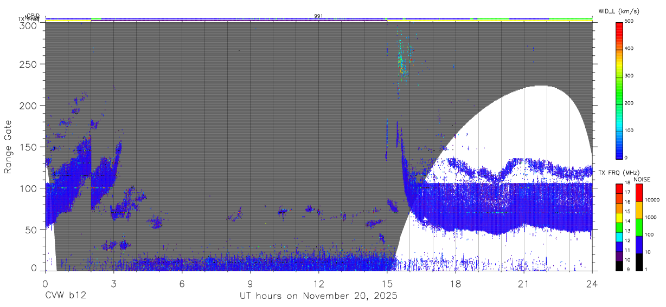
Task: Click the 50 tick on the Range Gate axis
Action: [x=32, y=230]
